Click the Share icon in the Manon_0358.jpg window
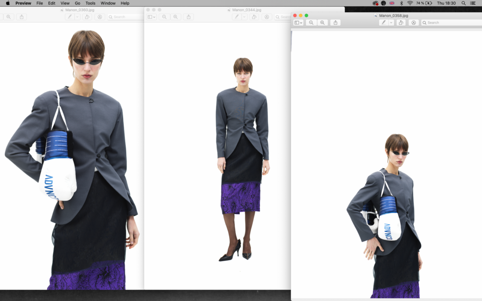This screenshot has height=301, width=482. click(x=335, y=23)
